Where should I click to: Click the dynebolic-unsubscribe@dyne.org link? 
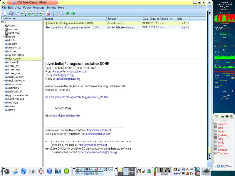click(97, 152)
